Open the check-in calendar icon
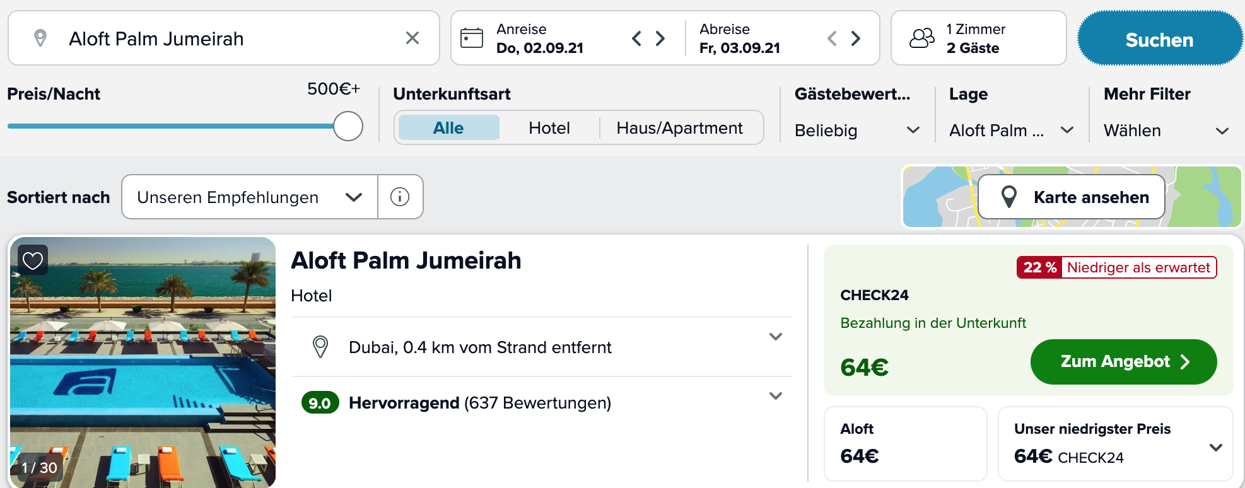 point(472,38)
